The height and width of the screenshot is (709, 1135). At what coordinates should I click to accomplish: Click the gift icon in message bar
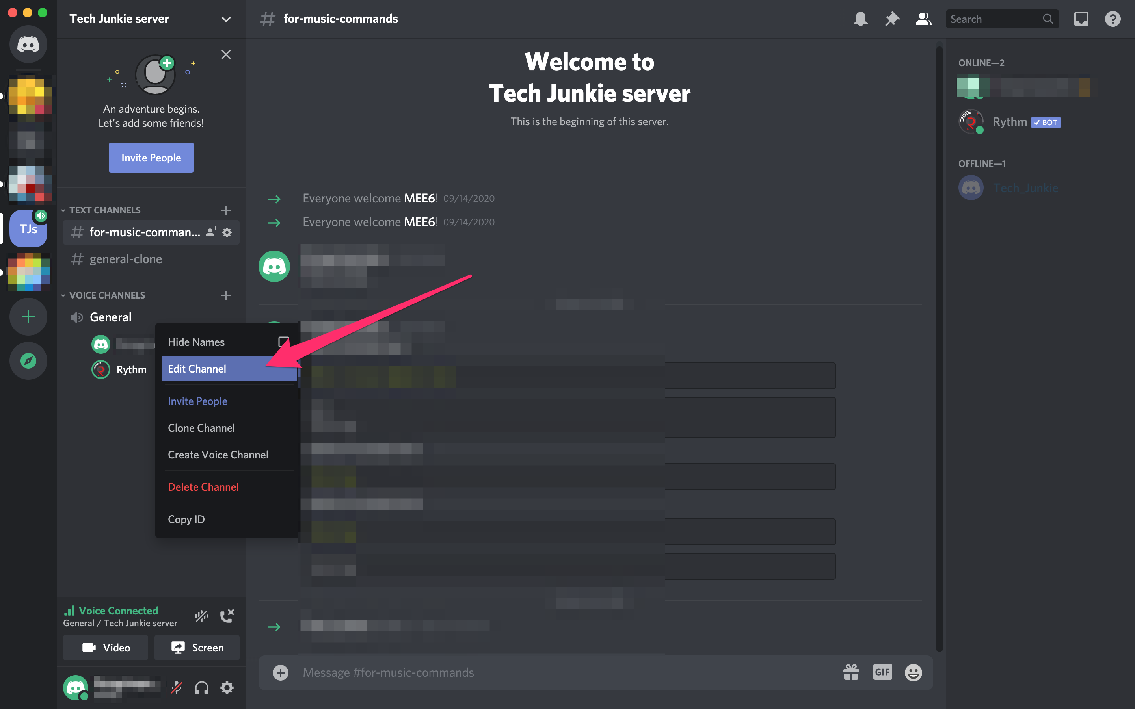pos(850,672)
